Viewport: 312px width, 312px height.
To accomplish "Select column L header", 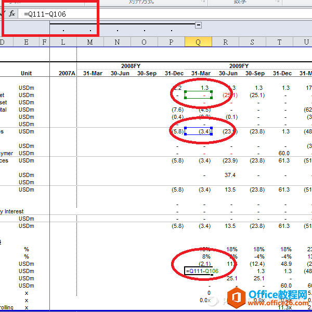I will point(63,42).
